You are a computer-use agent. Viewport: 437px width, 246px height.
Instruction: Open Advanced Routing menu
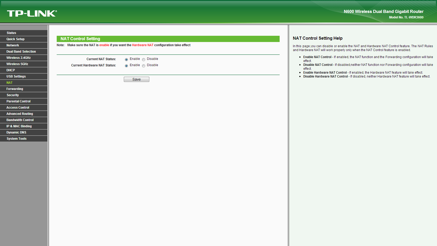click(24, 114)
